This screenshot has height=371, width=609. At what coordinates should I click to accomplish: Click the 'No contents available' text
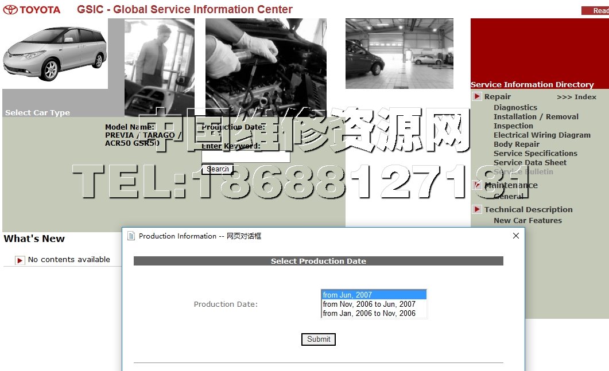click(x=69, y=260)
